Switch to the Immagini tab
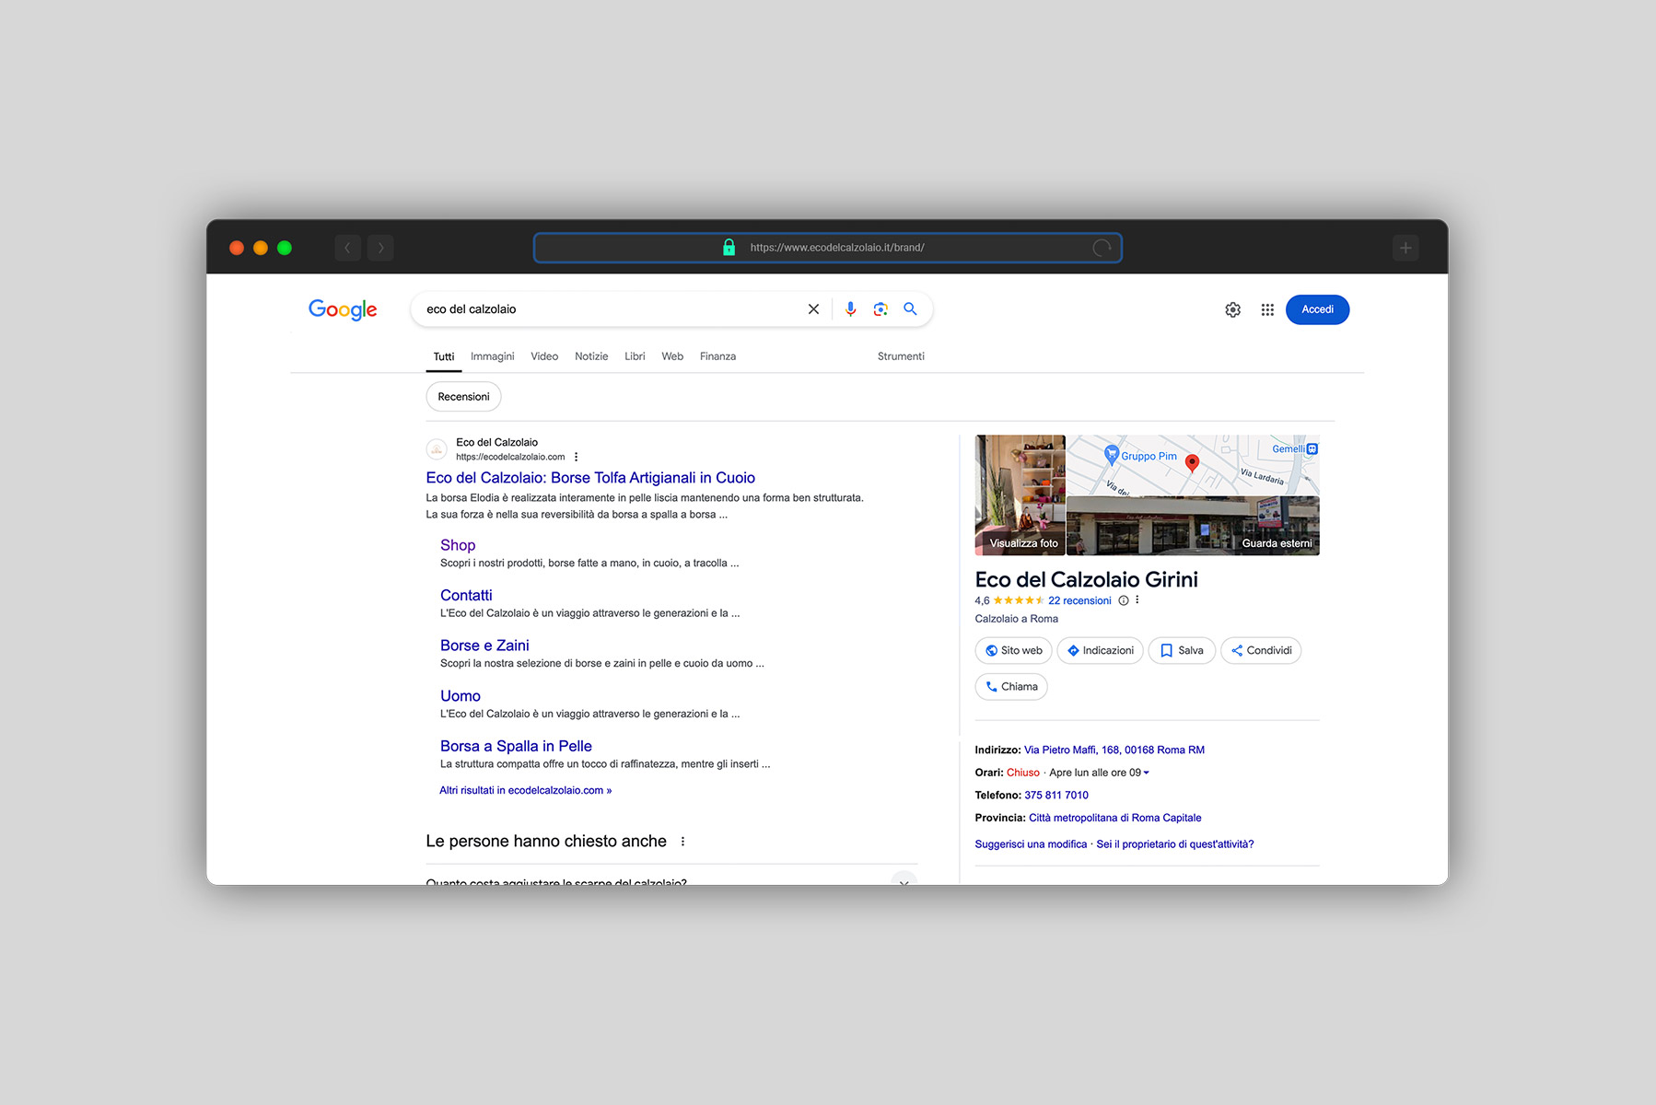Viewport: 1656px width, 1105px height. [x=492, y=356]
